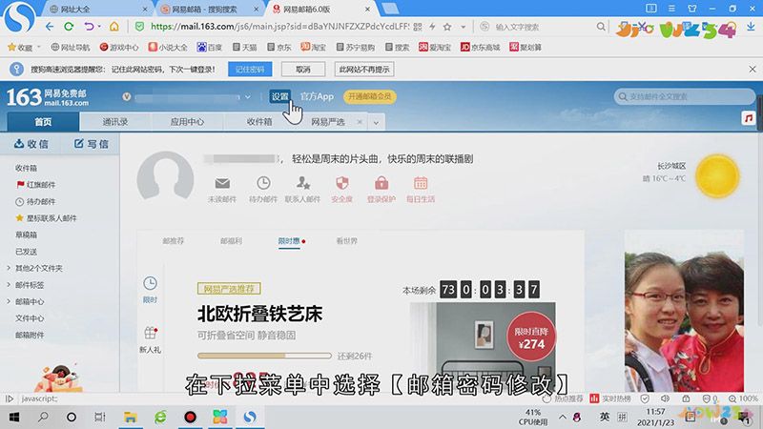
Task: Open 待办邮件 clock icon
Action: pos(263,183)
